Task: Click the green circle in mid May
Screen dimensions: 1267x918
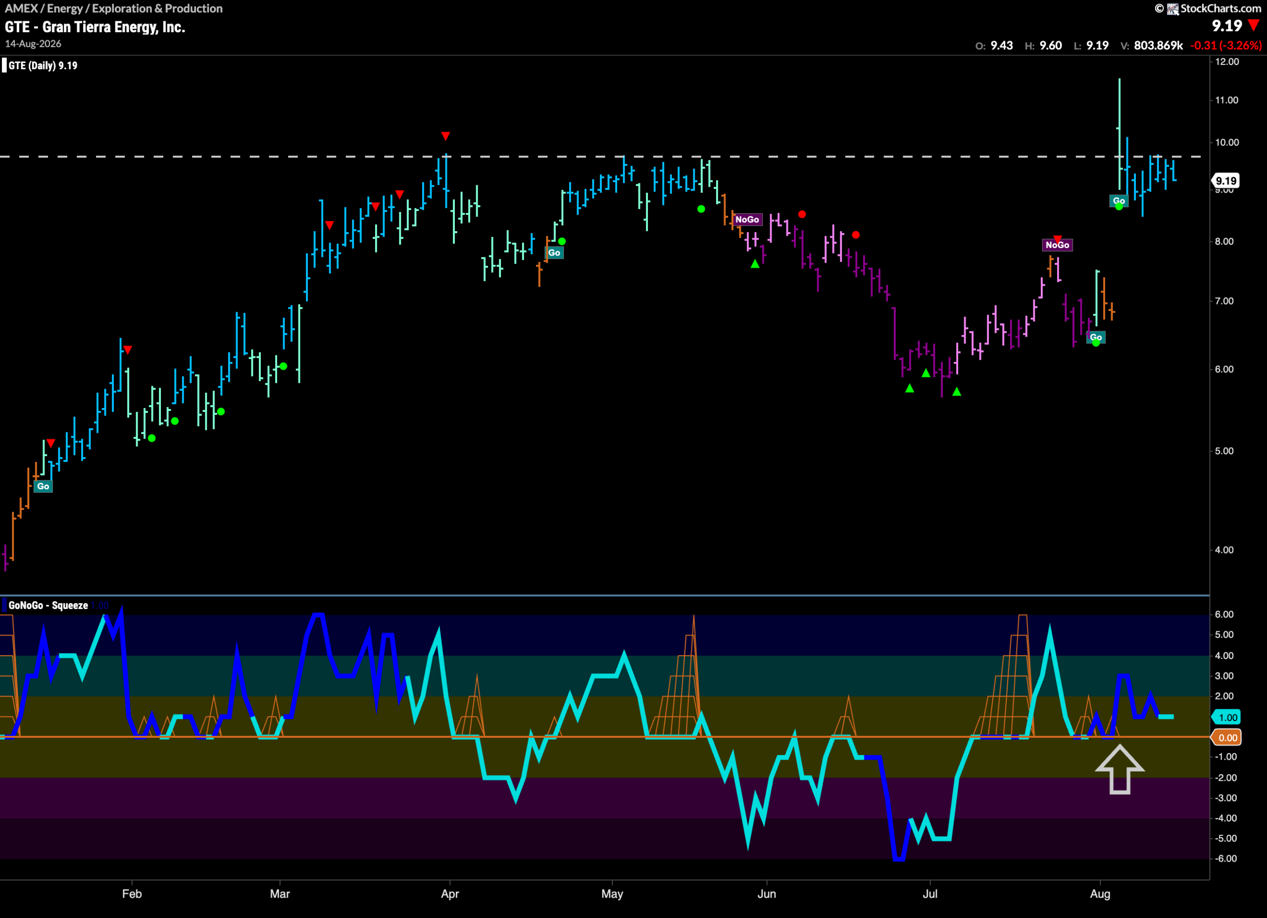Action: click(x=701, y=209)
